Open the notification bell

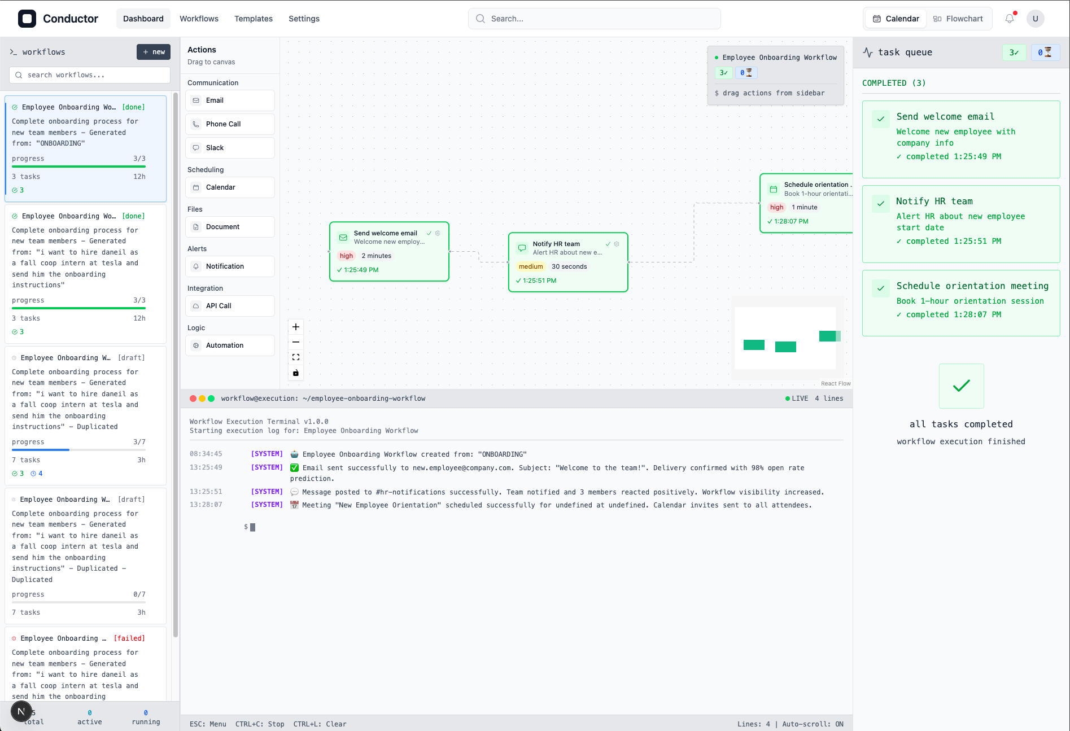[1009, 18]
